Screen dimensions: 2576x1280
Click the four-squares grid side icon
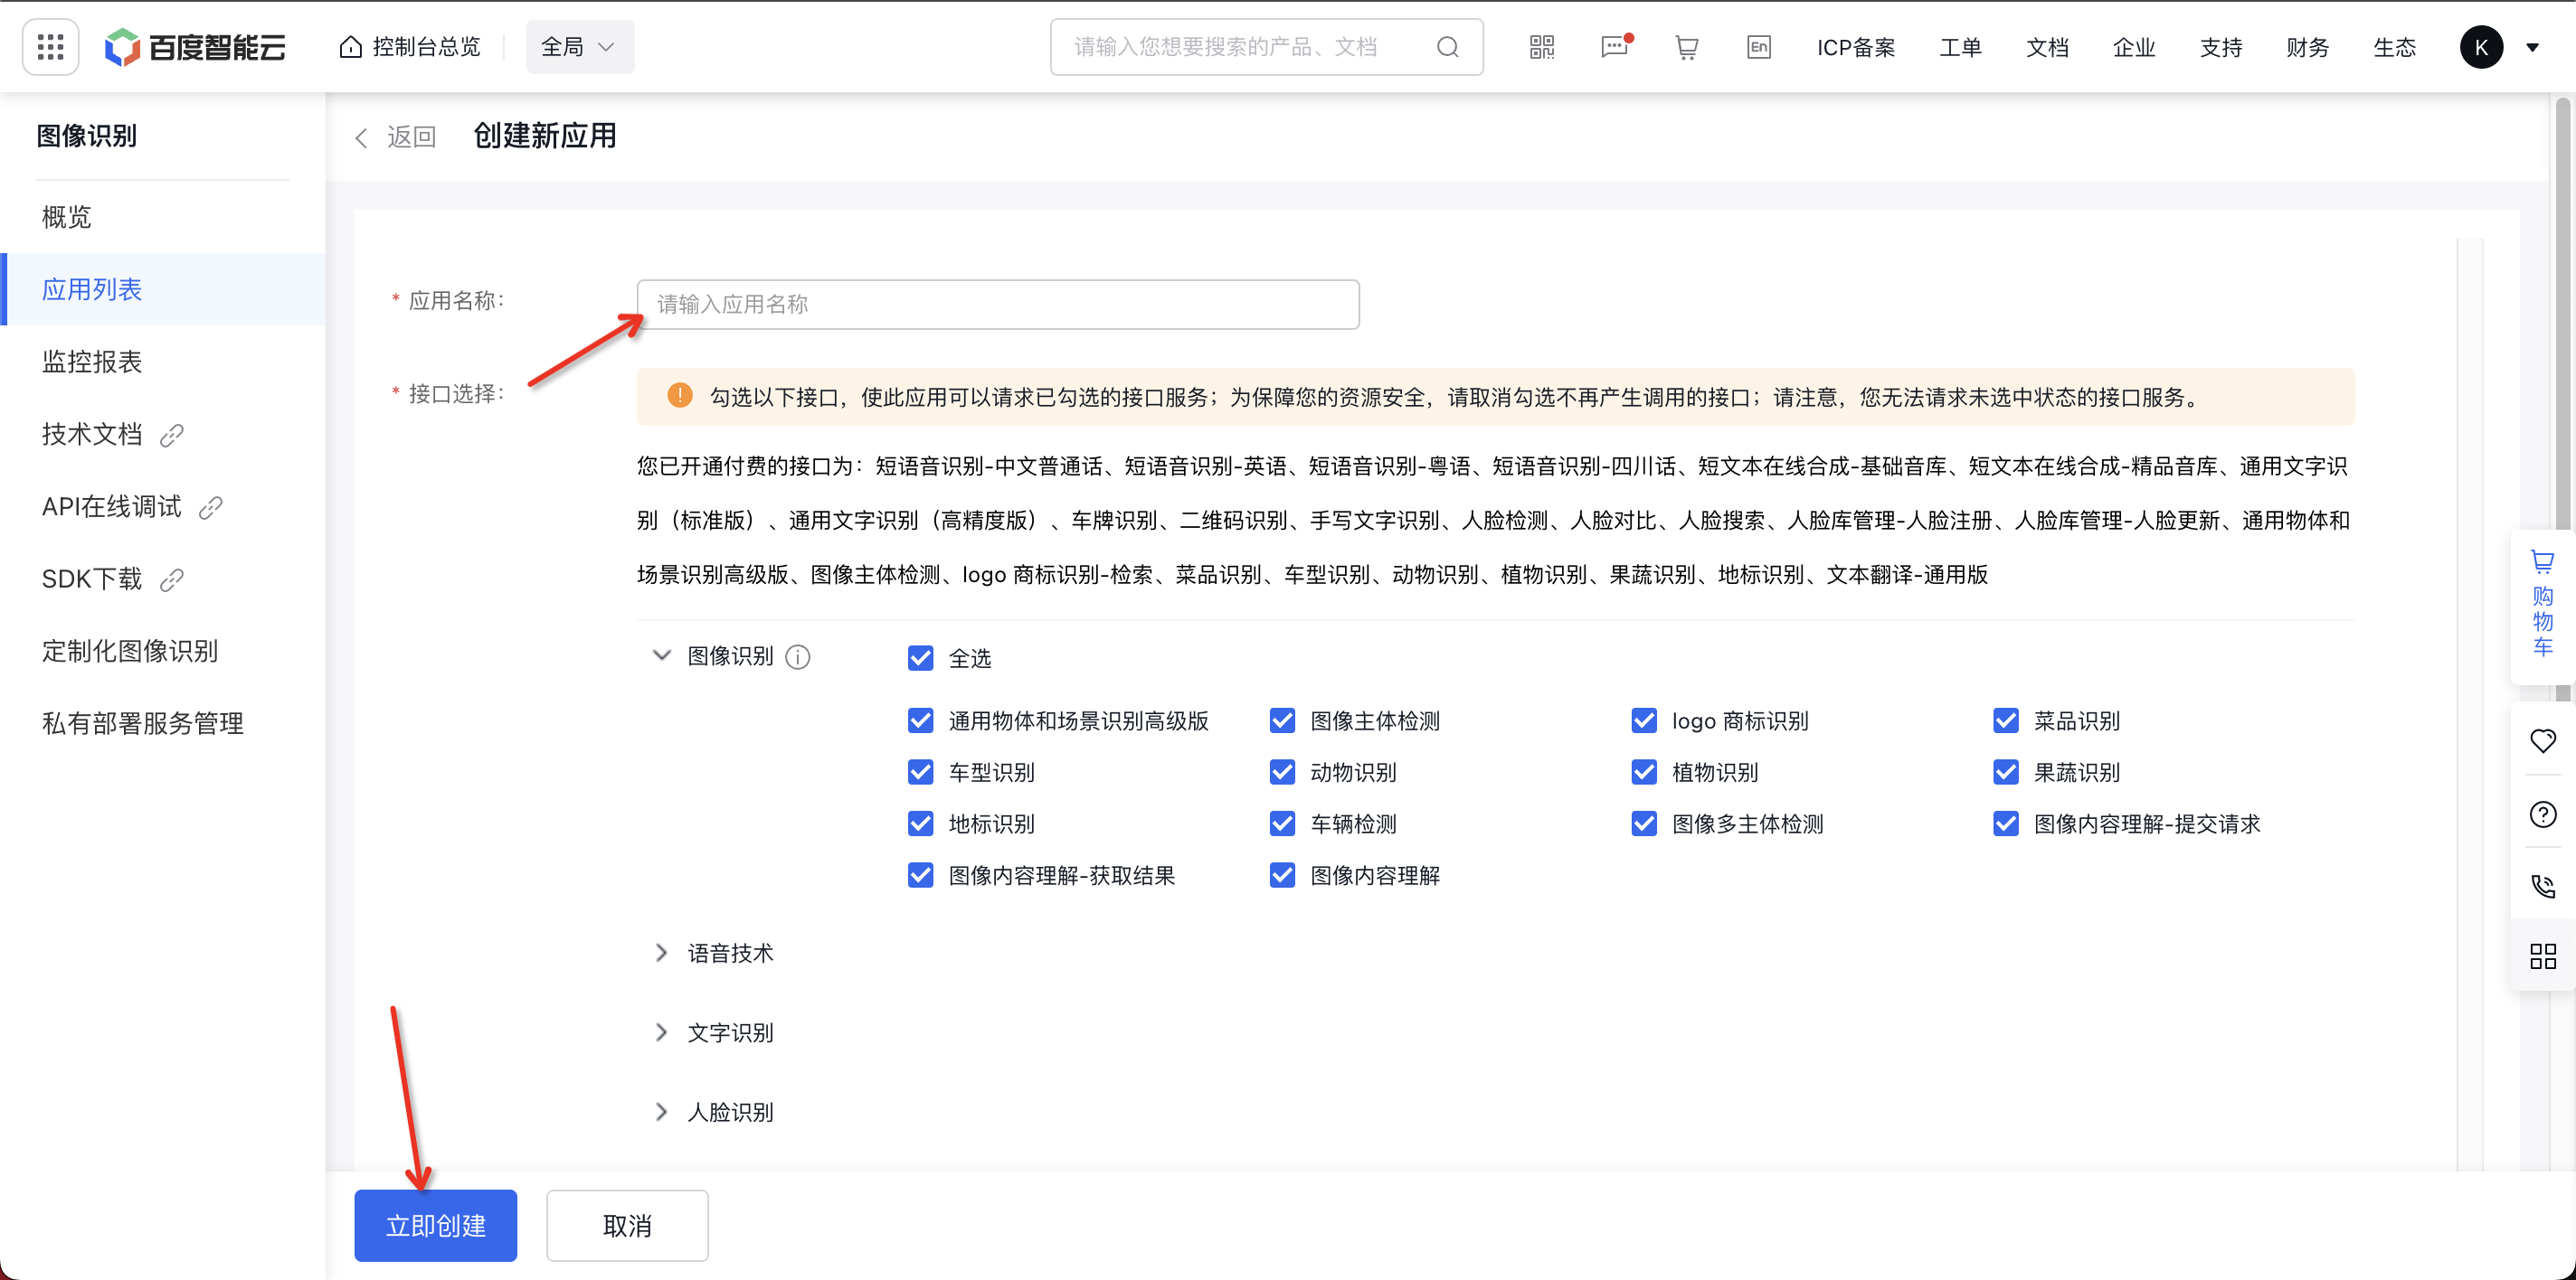[2542, 956]
